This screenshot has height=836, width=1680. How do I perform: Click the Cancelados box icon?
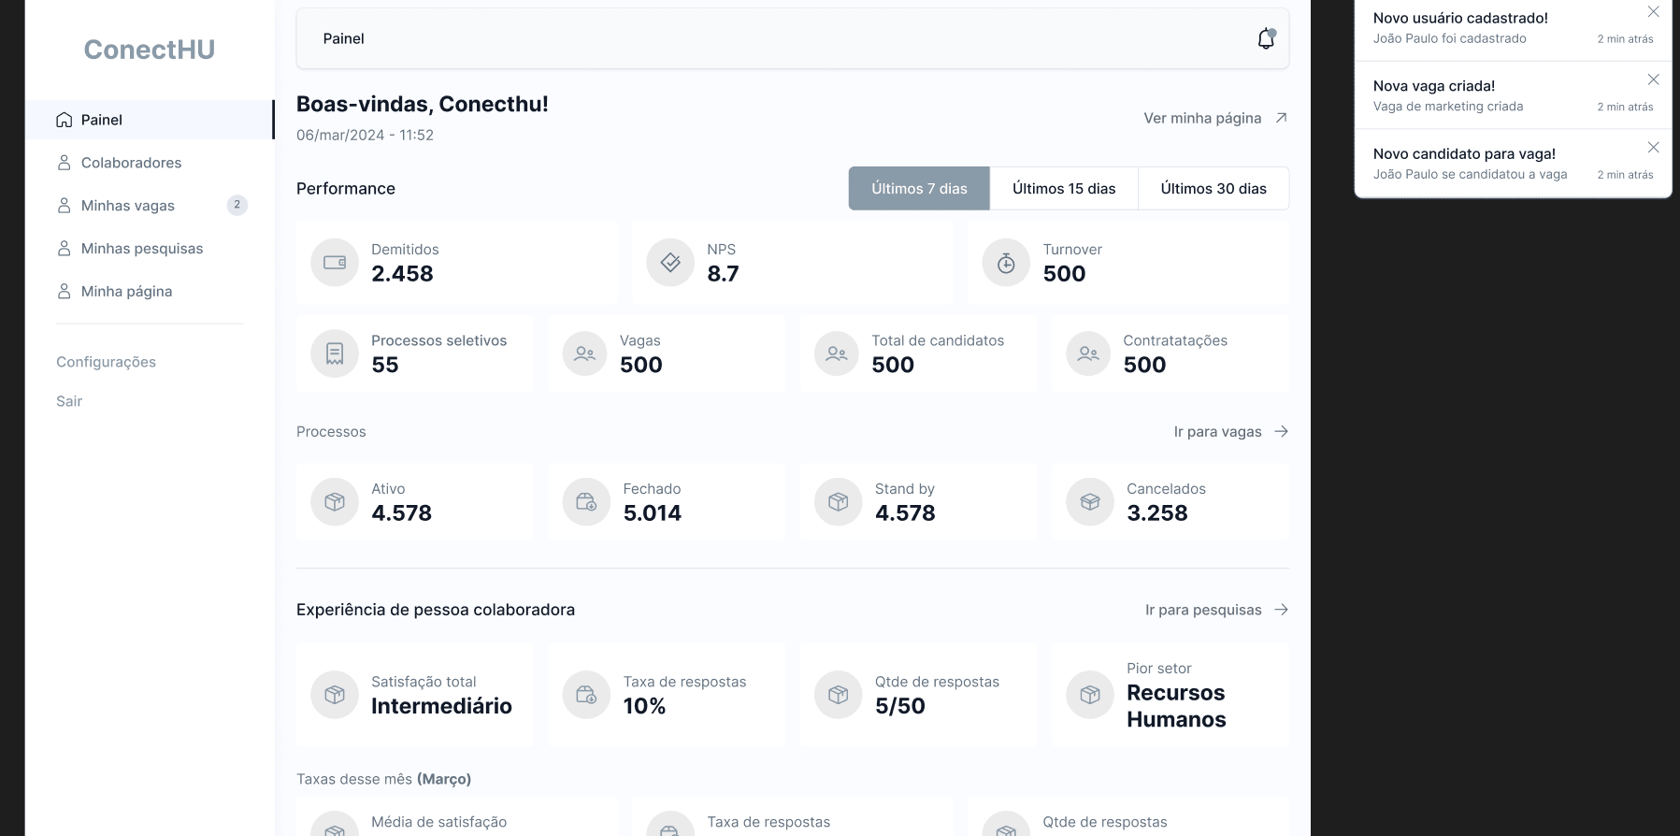(1090, 502)
